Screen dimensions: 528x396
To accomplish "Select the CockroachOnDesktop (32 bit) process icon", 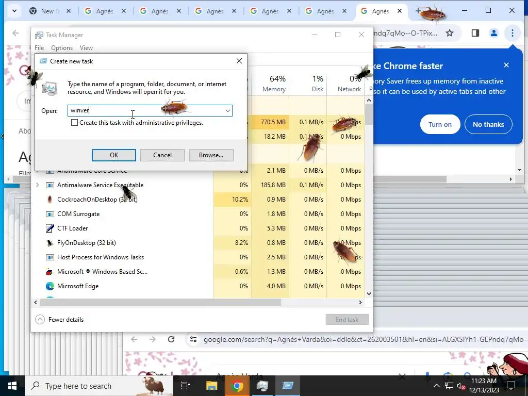I will [x=50, y=200].
